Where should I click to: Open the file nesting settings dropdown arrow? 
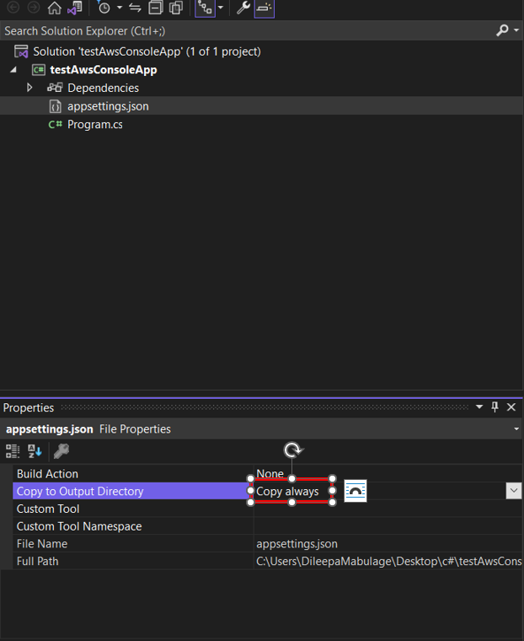tap(221, 8)
